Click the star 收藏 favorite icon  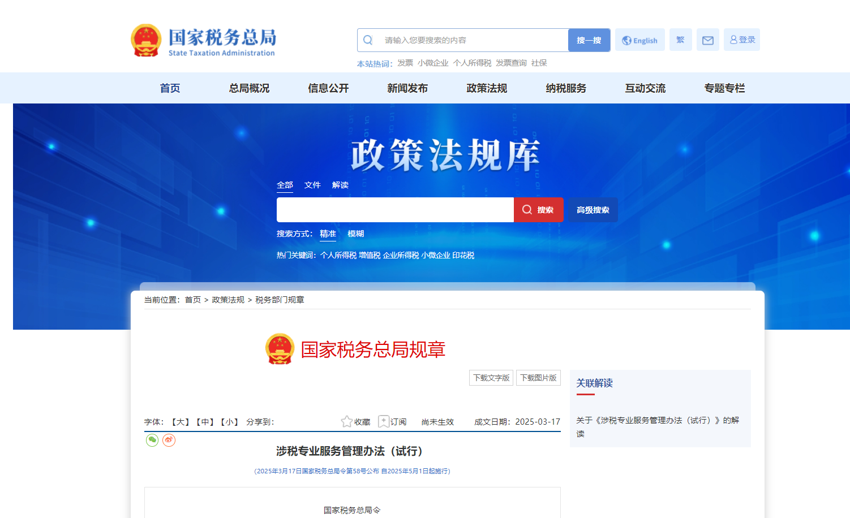[347, 421]
